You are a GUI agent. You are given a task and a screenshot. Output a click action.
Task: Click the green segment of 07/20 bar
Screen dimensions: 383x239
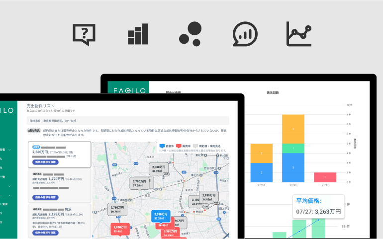coord(293,148)
